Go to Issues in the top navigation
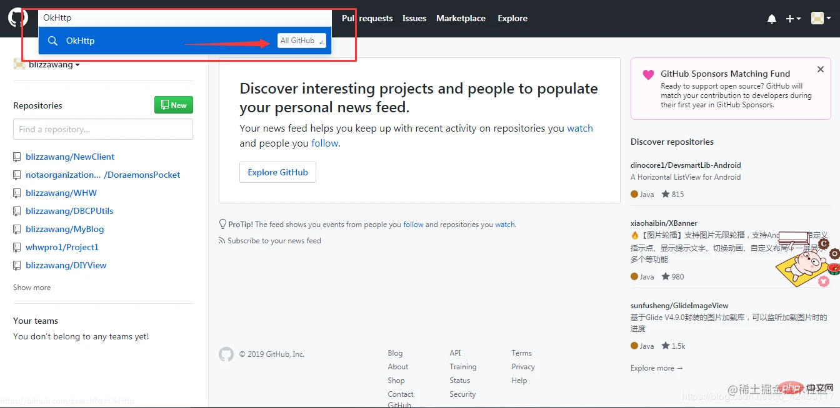The height and width of the screenshot is (408, 840). click(414, 19)
